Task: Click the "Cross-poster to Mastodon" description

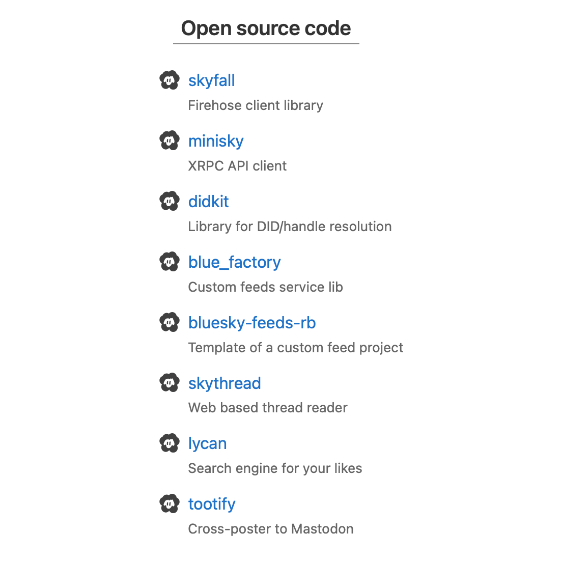Action: pyautogui.click(x=271, y=529)
